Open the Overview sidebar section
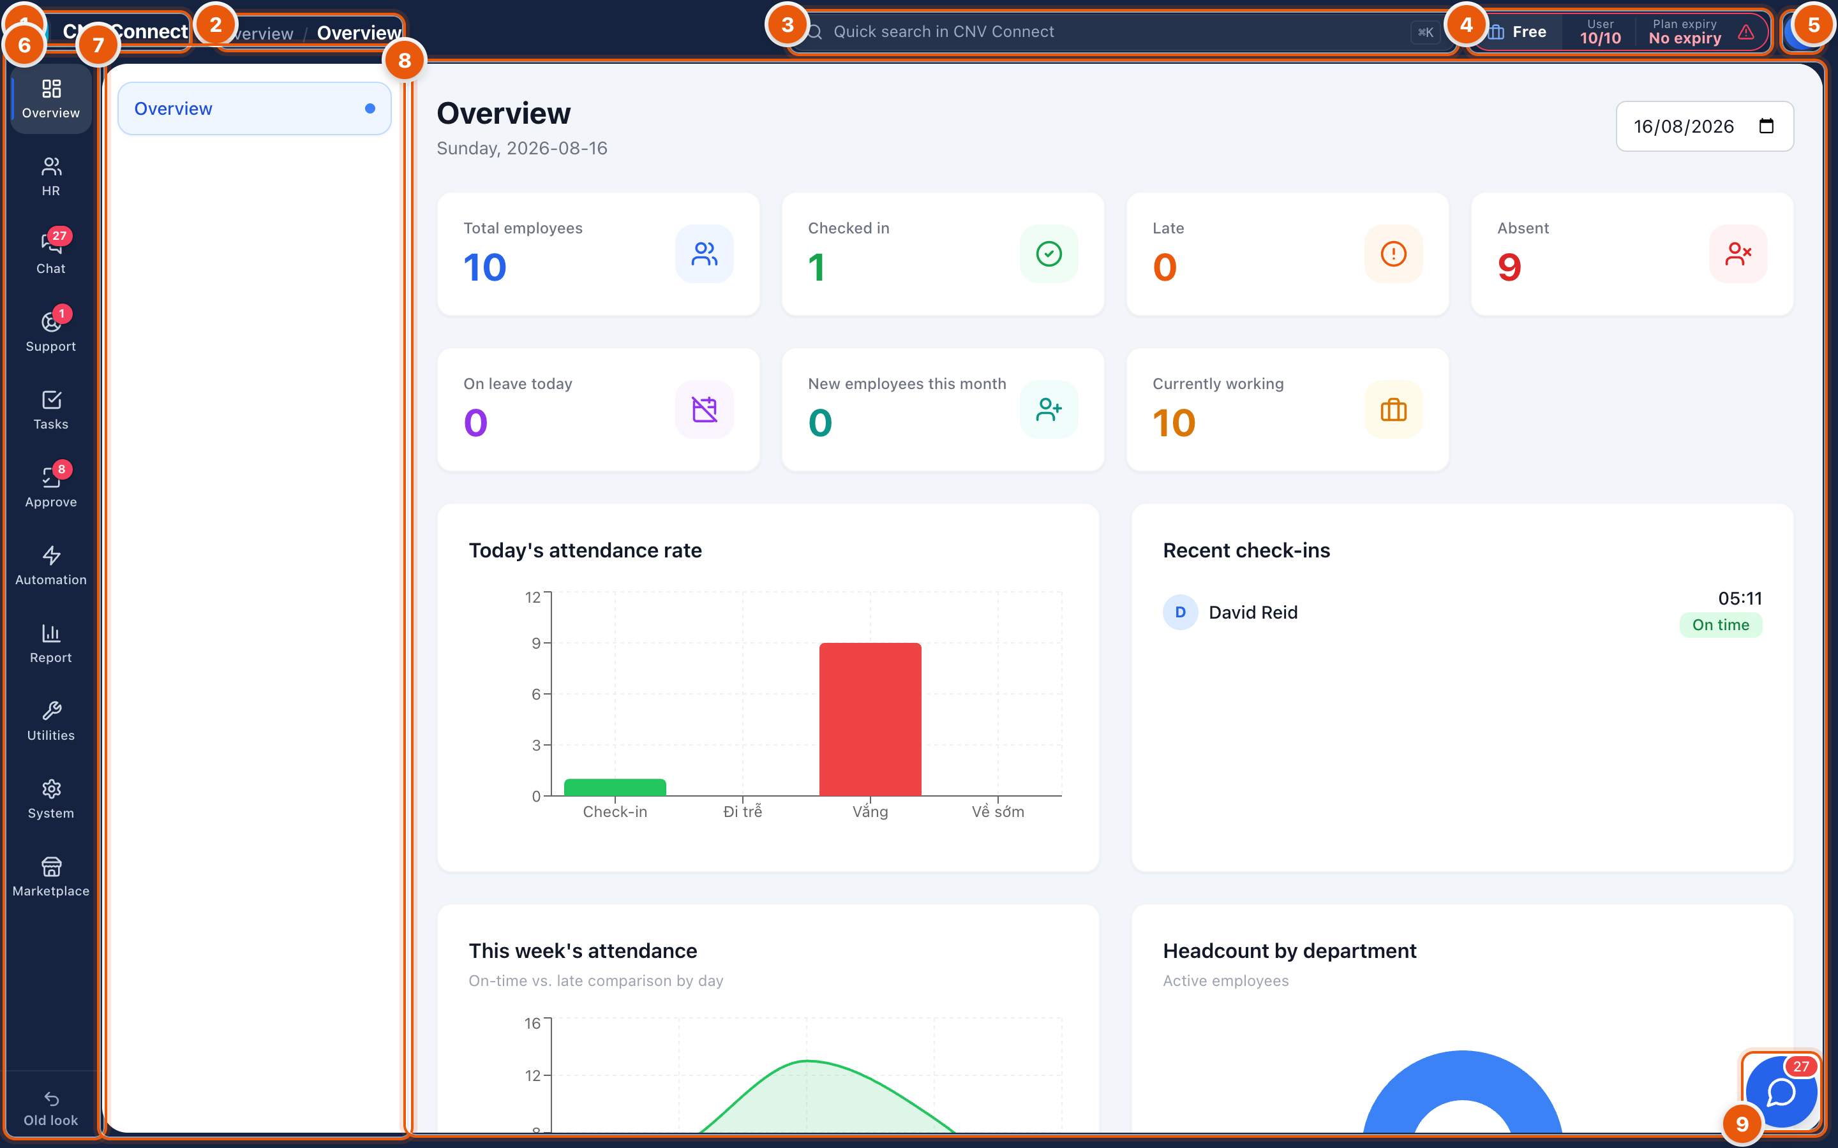The image size is (1838, 1148). 51,99
